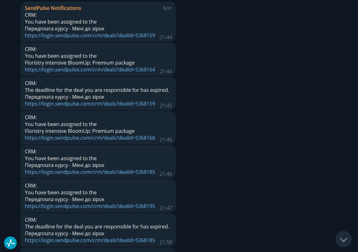Image resolution: width=358 pixels, height=252 pixels.
Task: Click deadline expired text in the 21:45 message
Action: 97,90
